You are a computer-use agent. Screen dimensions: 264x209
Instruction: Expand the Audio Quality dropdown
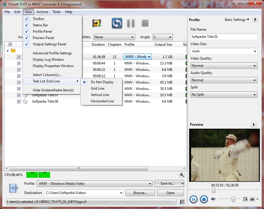point(224,80)
